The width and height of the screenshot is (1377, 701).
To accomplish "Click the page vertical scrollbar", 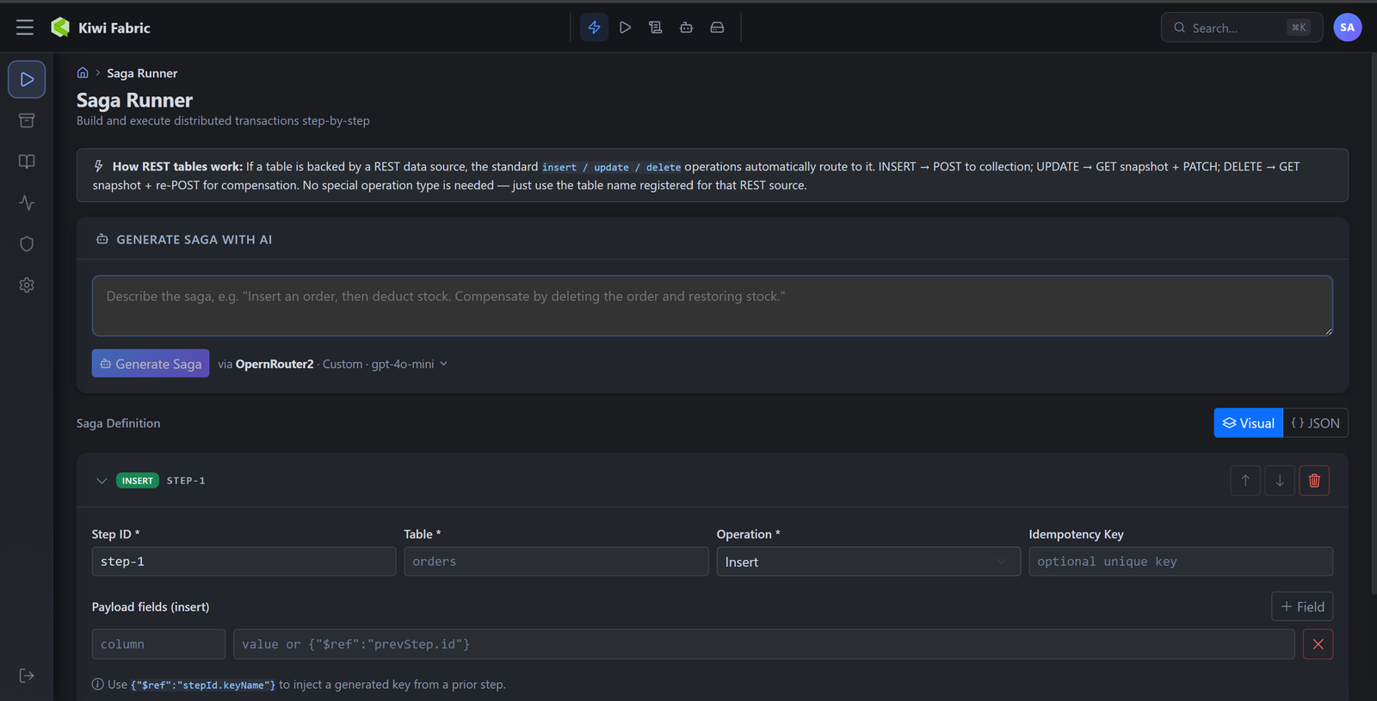I will point(1373,325).
